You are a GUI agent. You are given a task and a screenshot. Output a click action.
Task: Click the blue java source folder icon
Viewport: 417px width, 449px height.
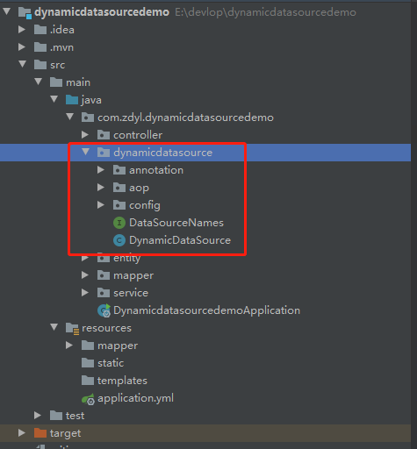click(72, 100)
